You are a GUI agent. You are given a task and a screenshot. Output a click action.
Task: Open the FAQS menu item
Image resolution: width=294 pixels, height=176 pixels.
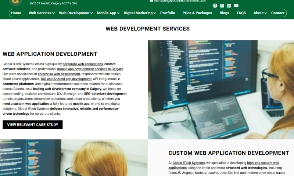[x=241, y=13]
